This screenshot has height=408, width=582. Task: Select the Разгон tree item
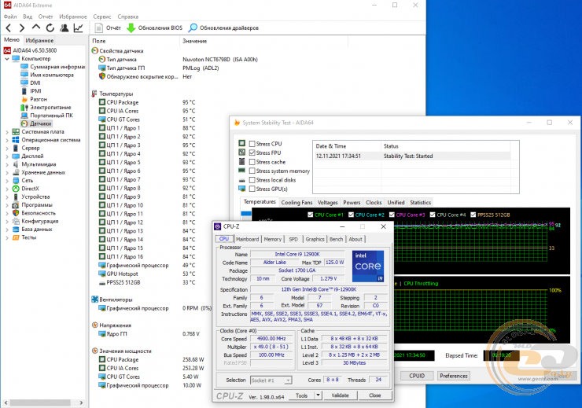[x=39, y=99]
